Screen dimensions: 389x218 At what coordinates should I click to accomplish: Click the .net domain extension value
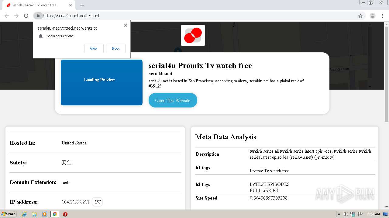pyautogui.click(x=65, y=182)
